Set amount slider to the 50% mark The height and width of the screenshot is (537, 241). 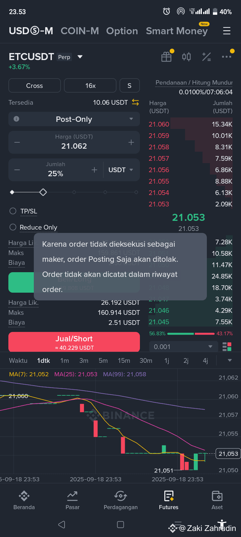74,192
